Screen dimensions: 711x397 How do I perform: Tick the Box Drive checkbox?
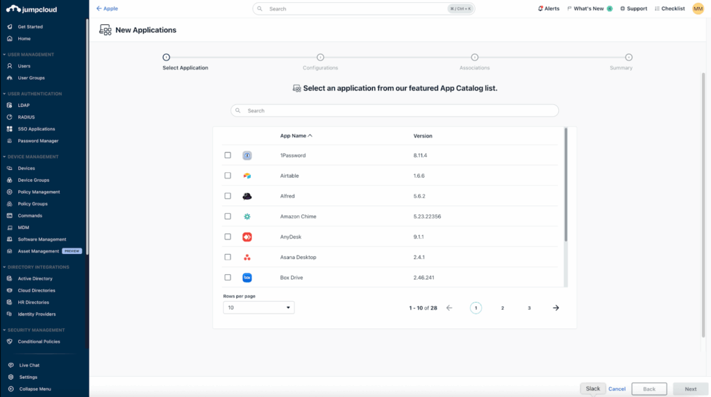coord(228,278)
